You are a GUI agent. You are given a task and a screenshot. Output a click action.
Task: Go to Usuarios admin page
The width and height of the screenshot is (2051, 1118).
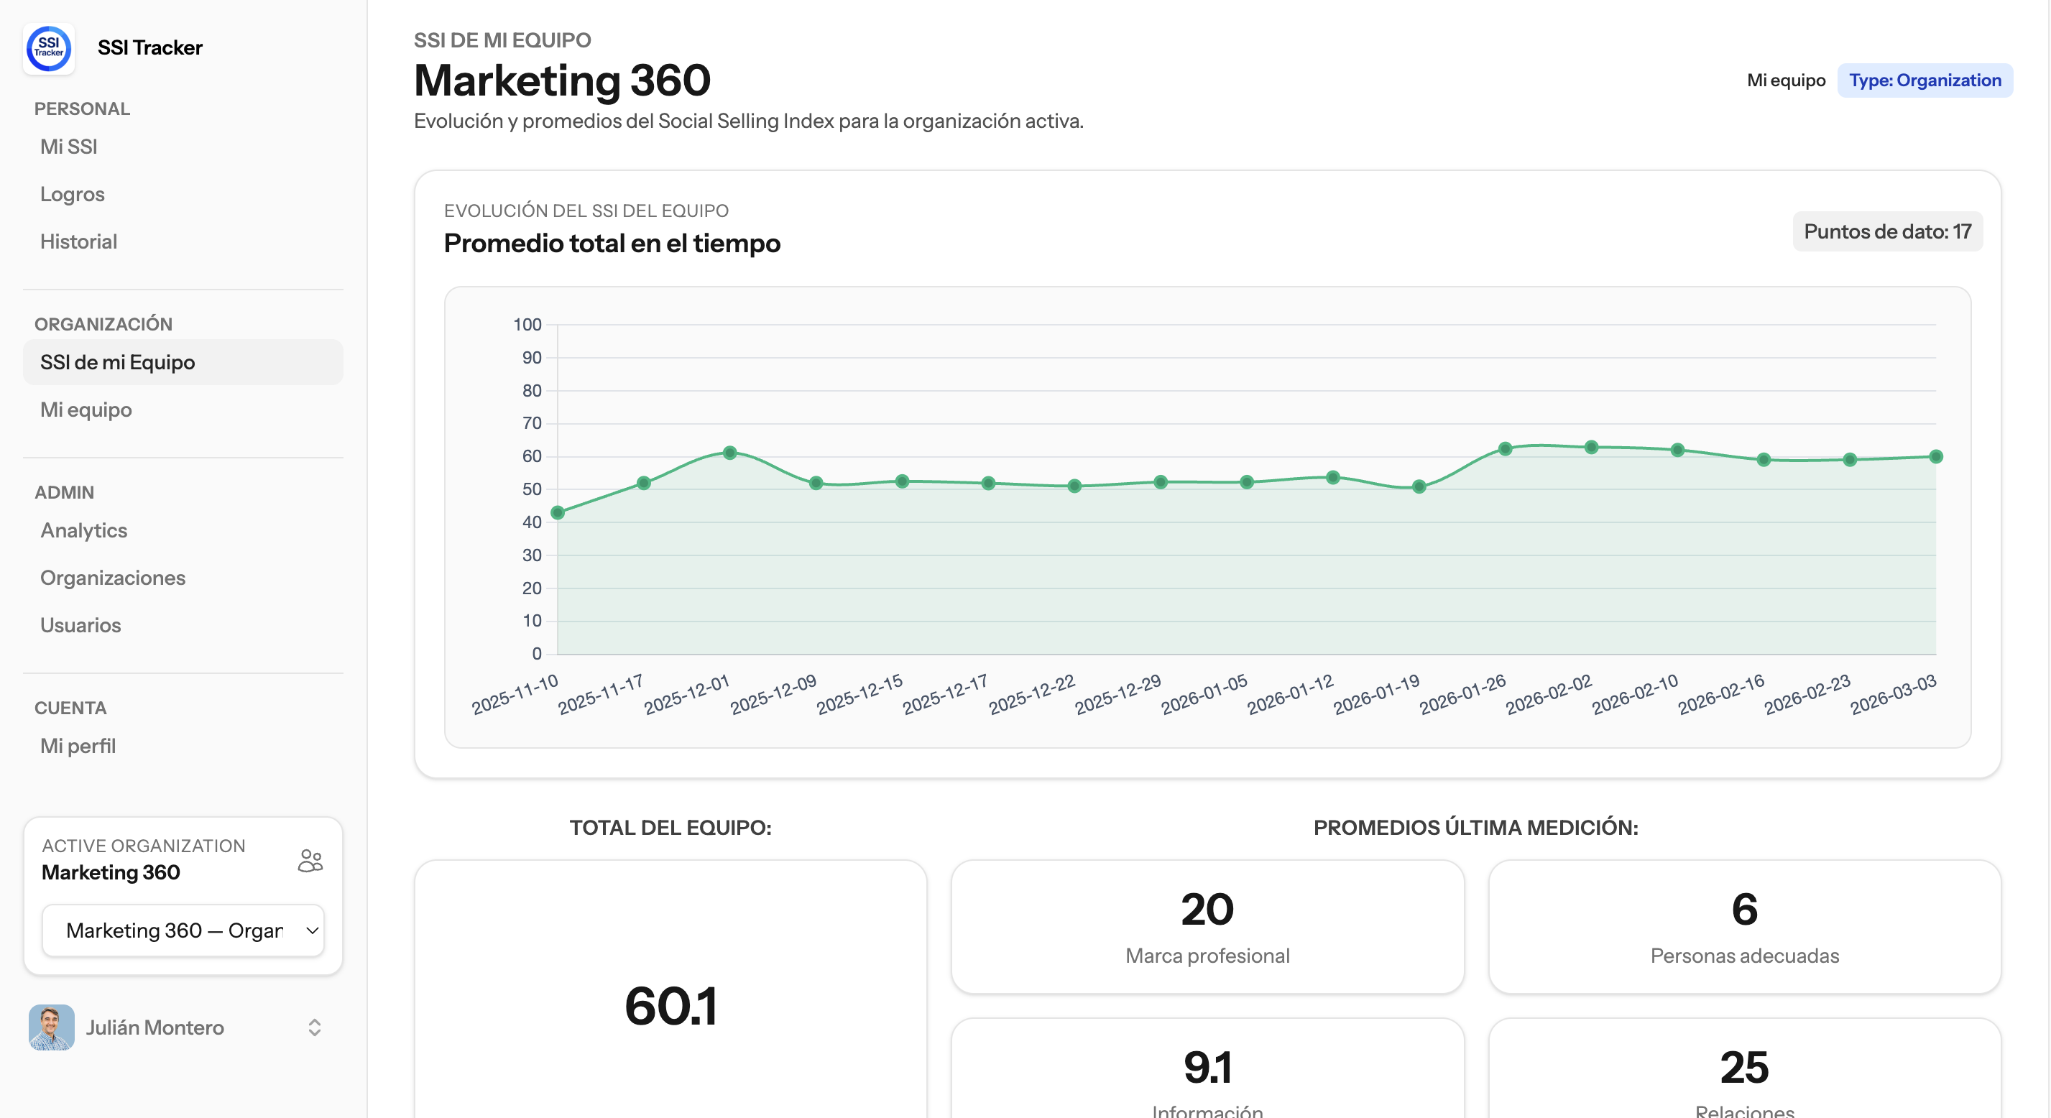(80, 625)
